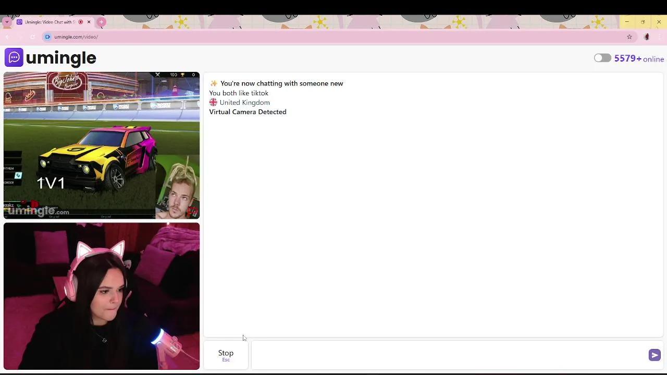Click the sparkle emoji beside the chat notice
Viewport: 667px width, 375px height.
click(214, 83)
